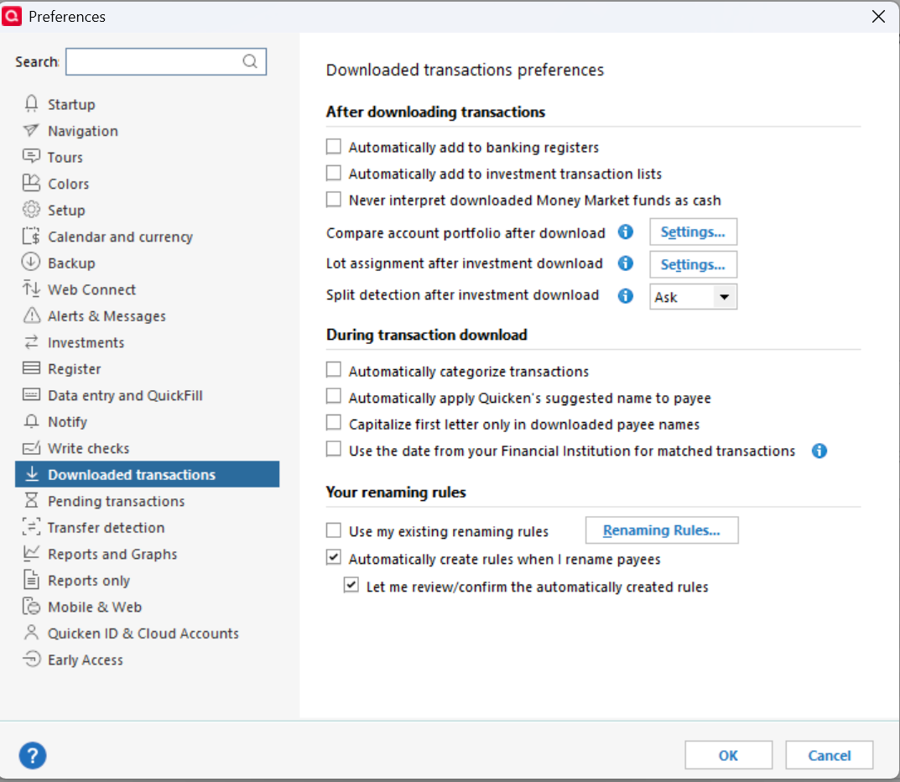This screenshot has width=900, height=782.
Task: Click the Reports only document icon
Action: [32, 580]
